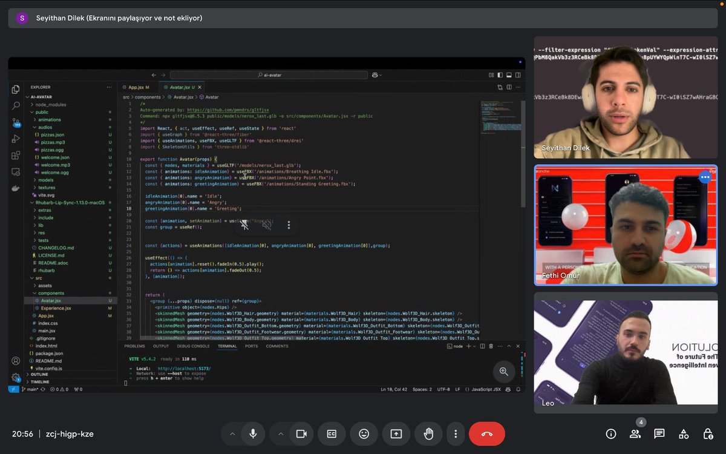Viewport: 726px width, 454px height.
Task: Click the VS Code back navigation arrow
Action: tap(154, 75)
